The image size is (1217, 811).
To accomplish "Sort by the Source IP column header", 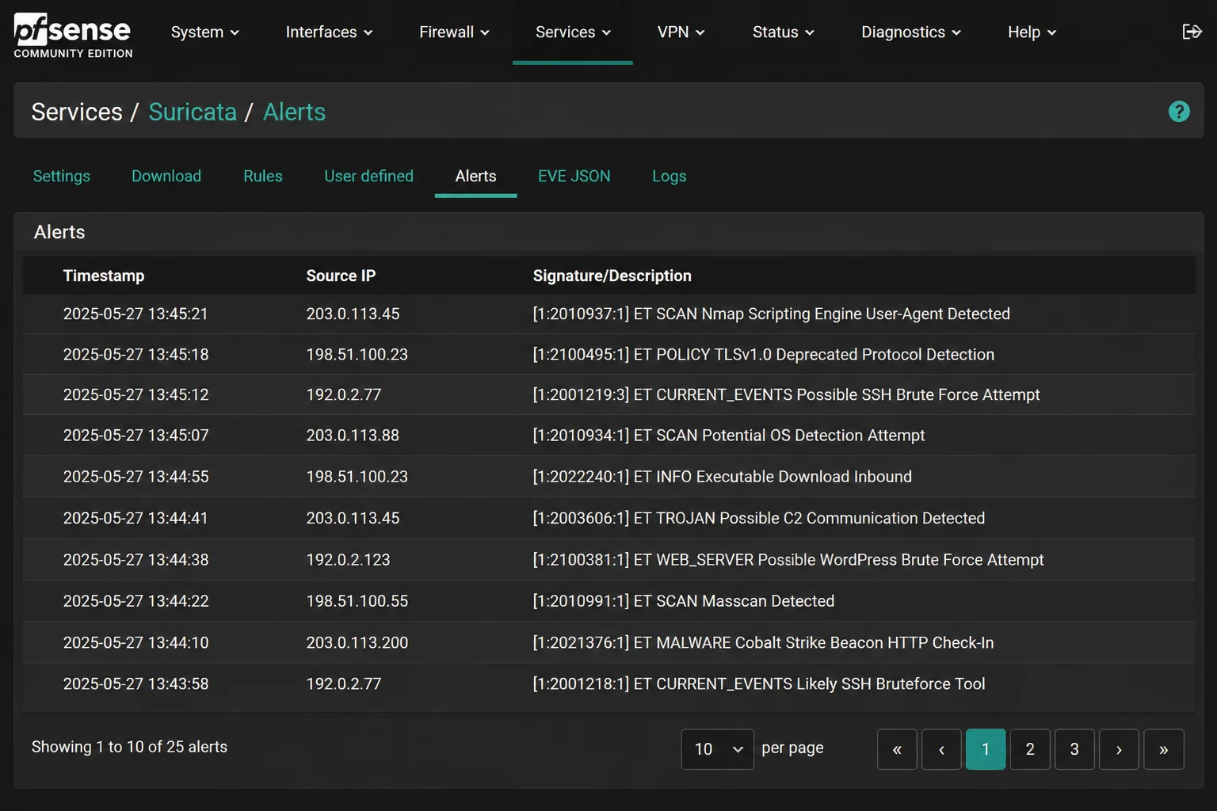I will (x=341, y=276).
